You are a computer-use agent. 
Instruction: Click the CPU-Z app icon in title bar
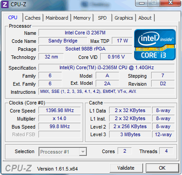(5, 4)
